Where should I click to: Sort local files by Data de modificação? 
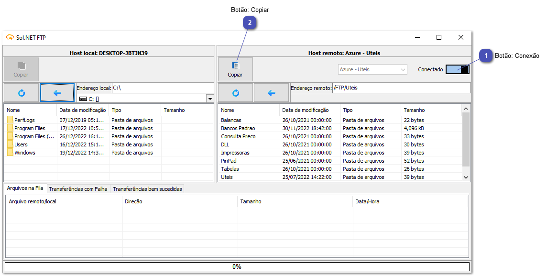tap(82, 110)
